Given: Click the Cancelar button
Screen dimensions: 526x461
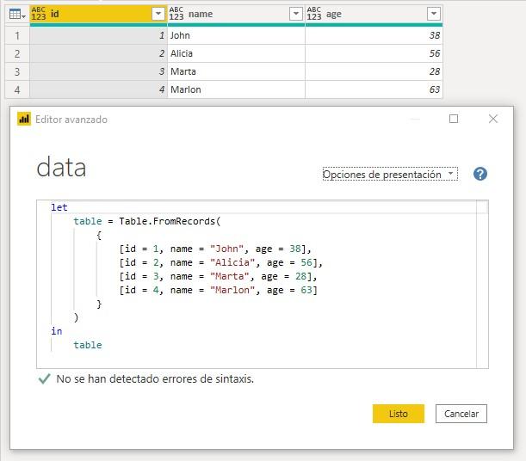Looking at the screenshot, I should [461, 414].
